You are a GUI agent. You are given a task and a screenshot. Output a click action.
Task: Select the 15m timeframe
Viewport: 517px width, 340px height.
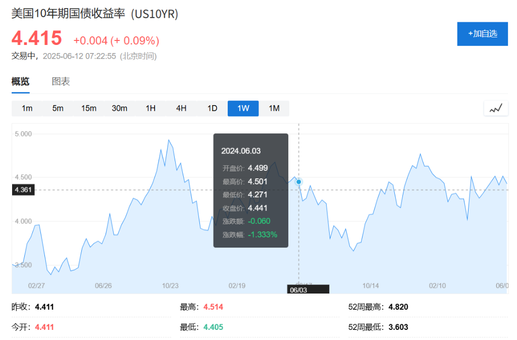88,108
